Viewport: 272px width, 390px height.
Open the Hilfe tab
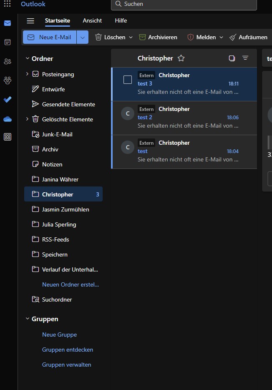(x=121, y=20)
